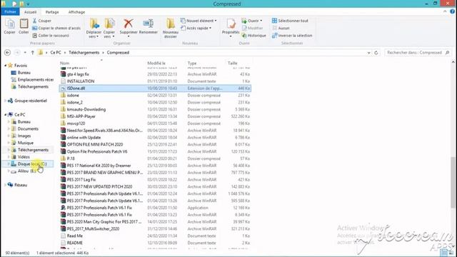Click Inverser la sélection
The height and width of the screenshot is (257, 457).
tap(292, 35)
